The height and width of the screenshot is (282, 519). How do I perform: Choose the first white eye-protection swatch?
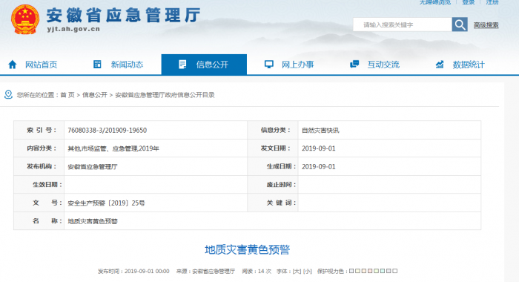(351, 271)
